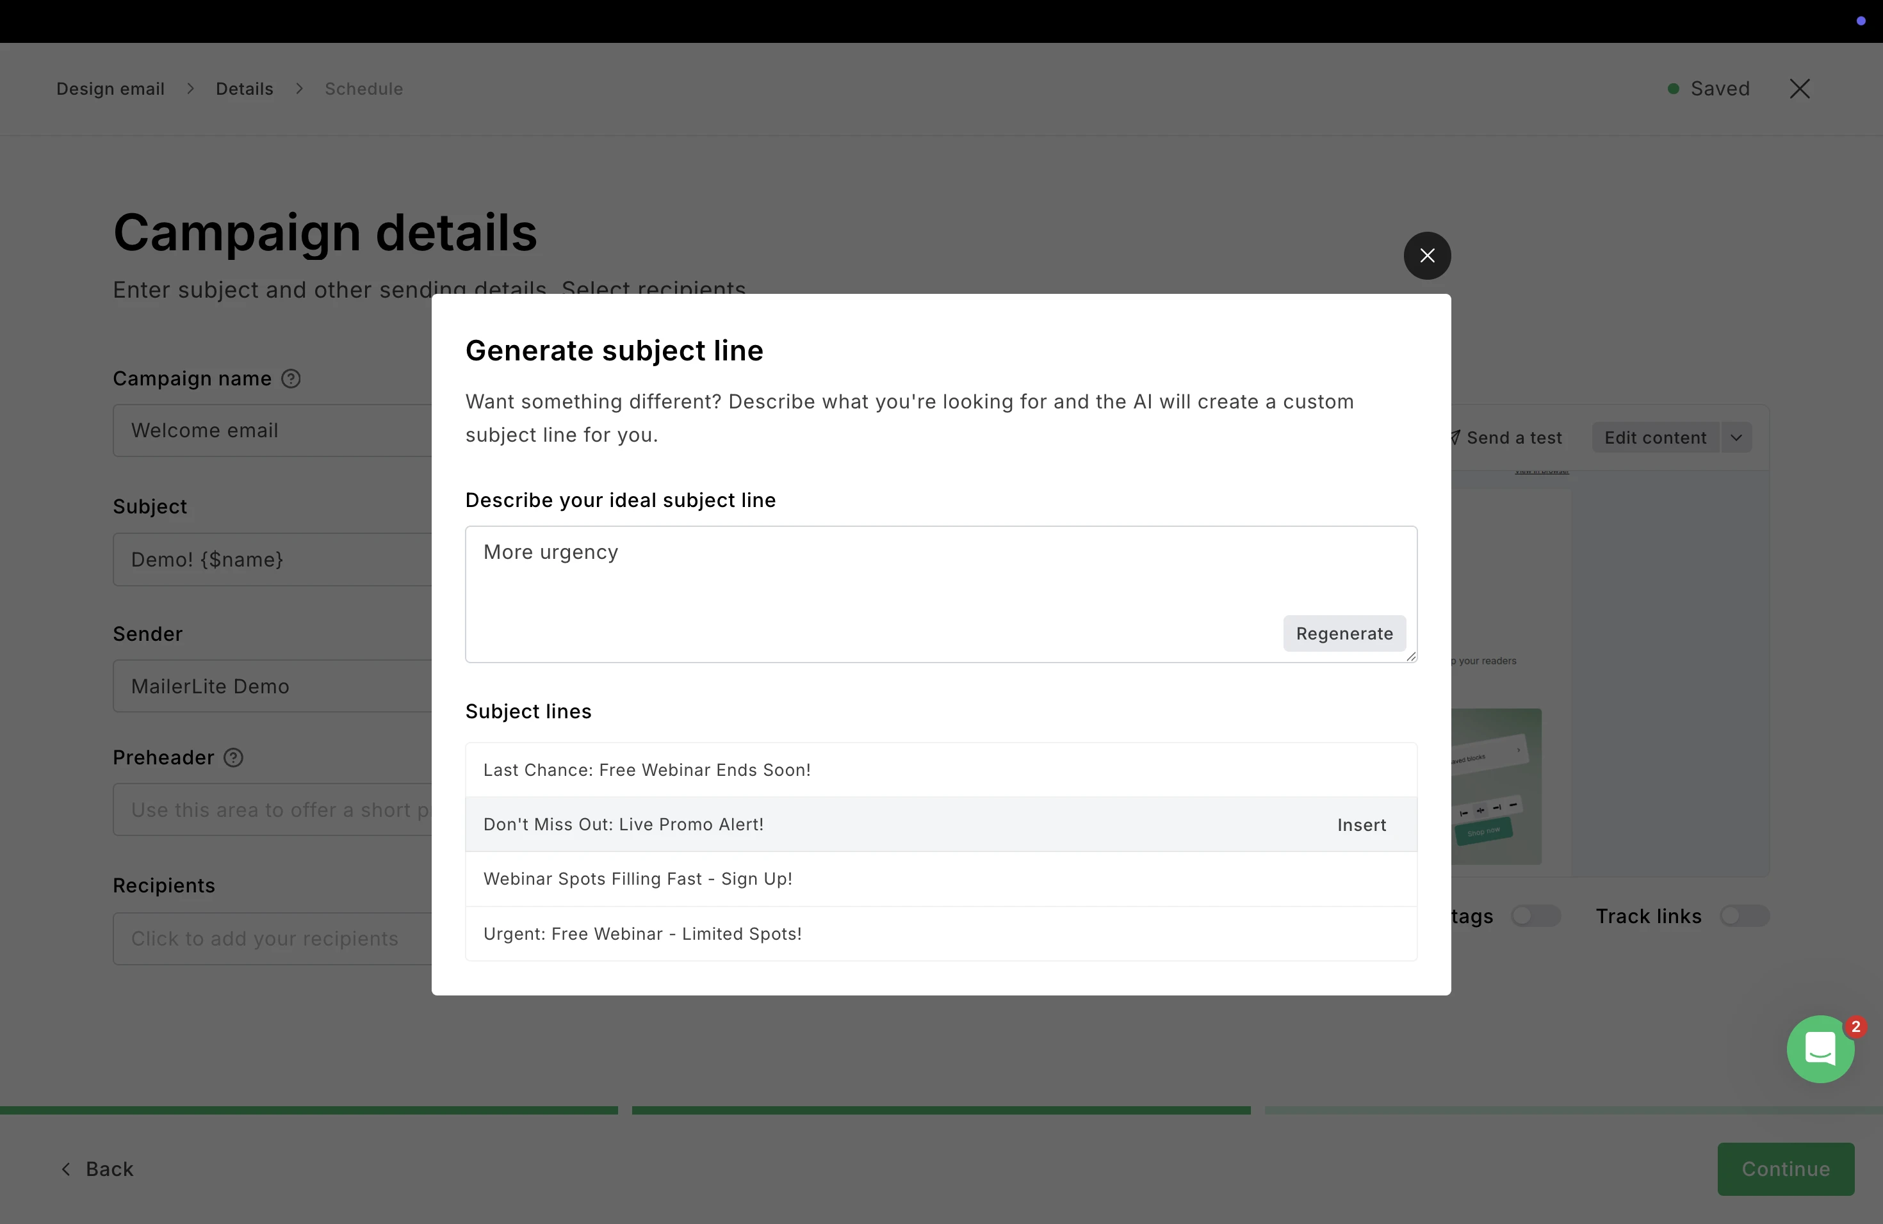The height and width of the screenshot is (1224, 1883).
Task: Click the Back arrow at bottom left
Action: tap(67, 1169)
